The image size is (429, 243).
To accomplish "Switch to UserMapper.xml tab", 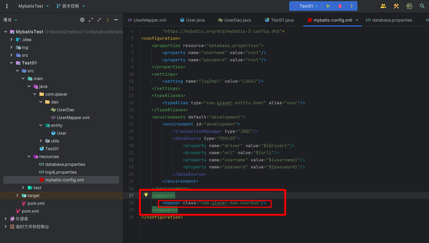I will pos(147,20).
